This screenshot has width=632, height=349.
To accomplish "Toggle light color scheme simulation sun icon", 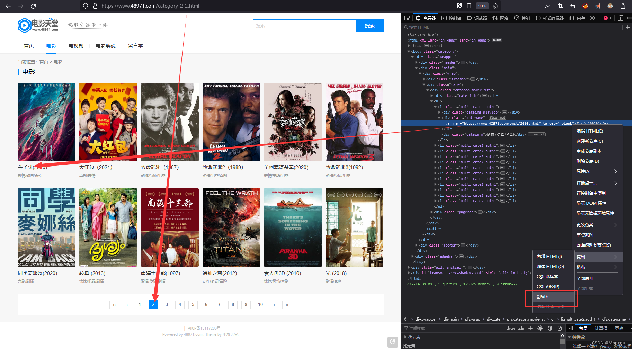I will (x=540, y=328).
